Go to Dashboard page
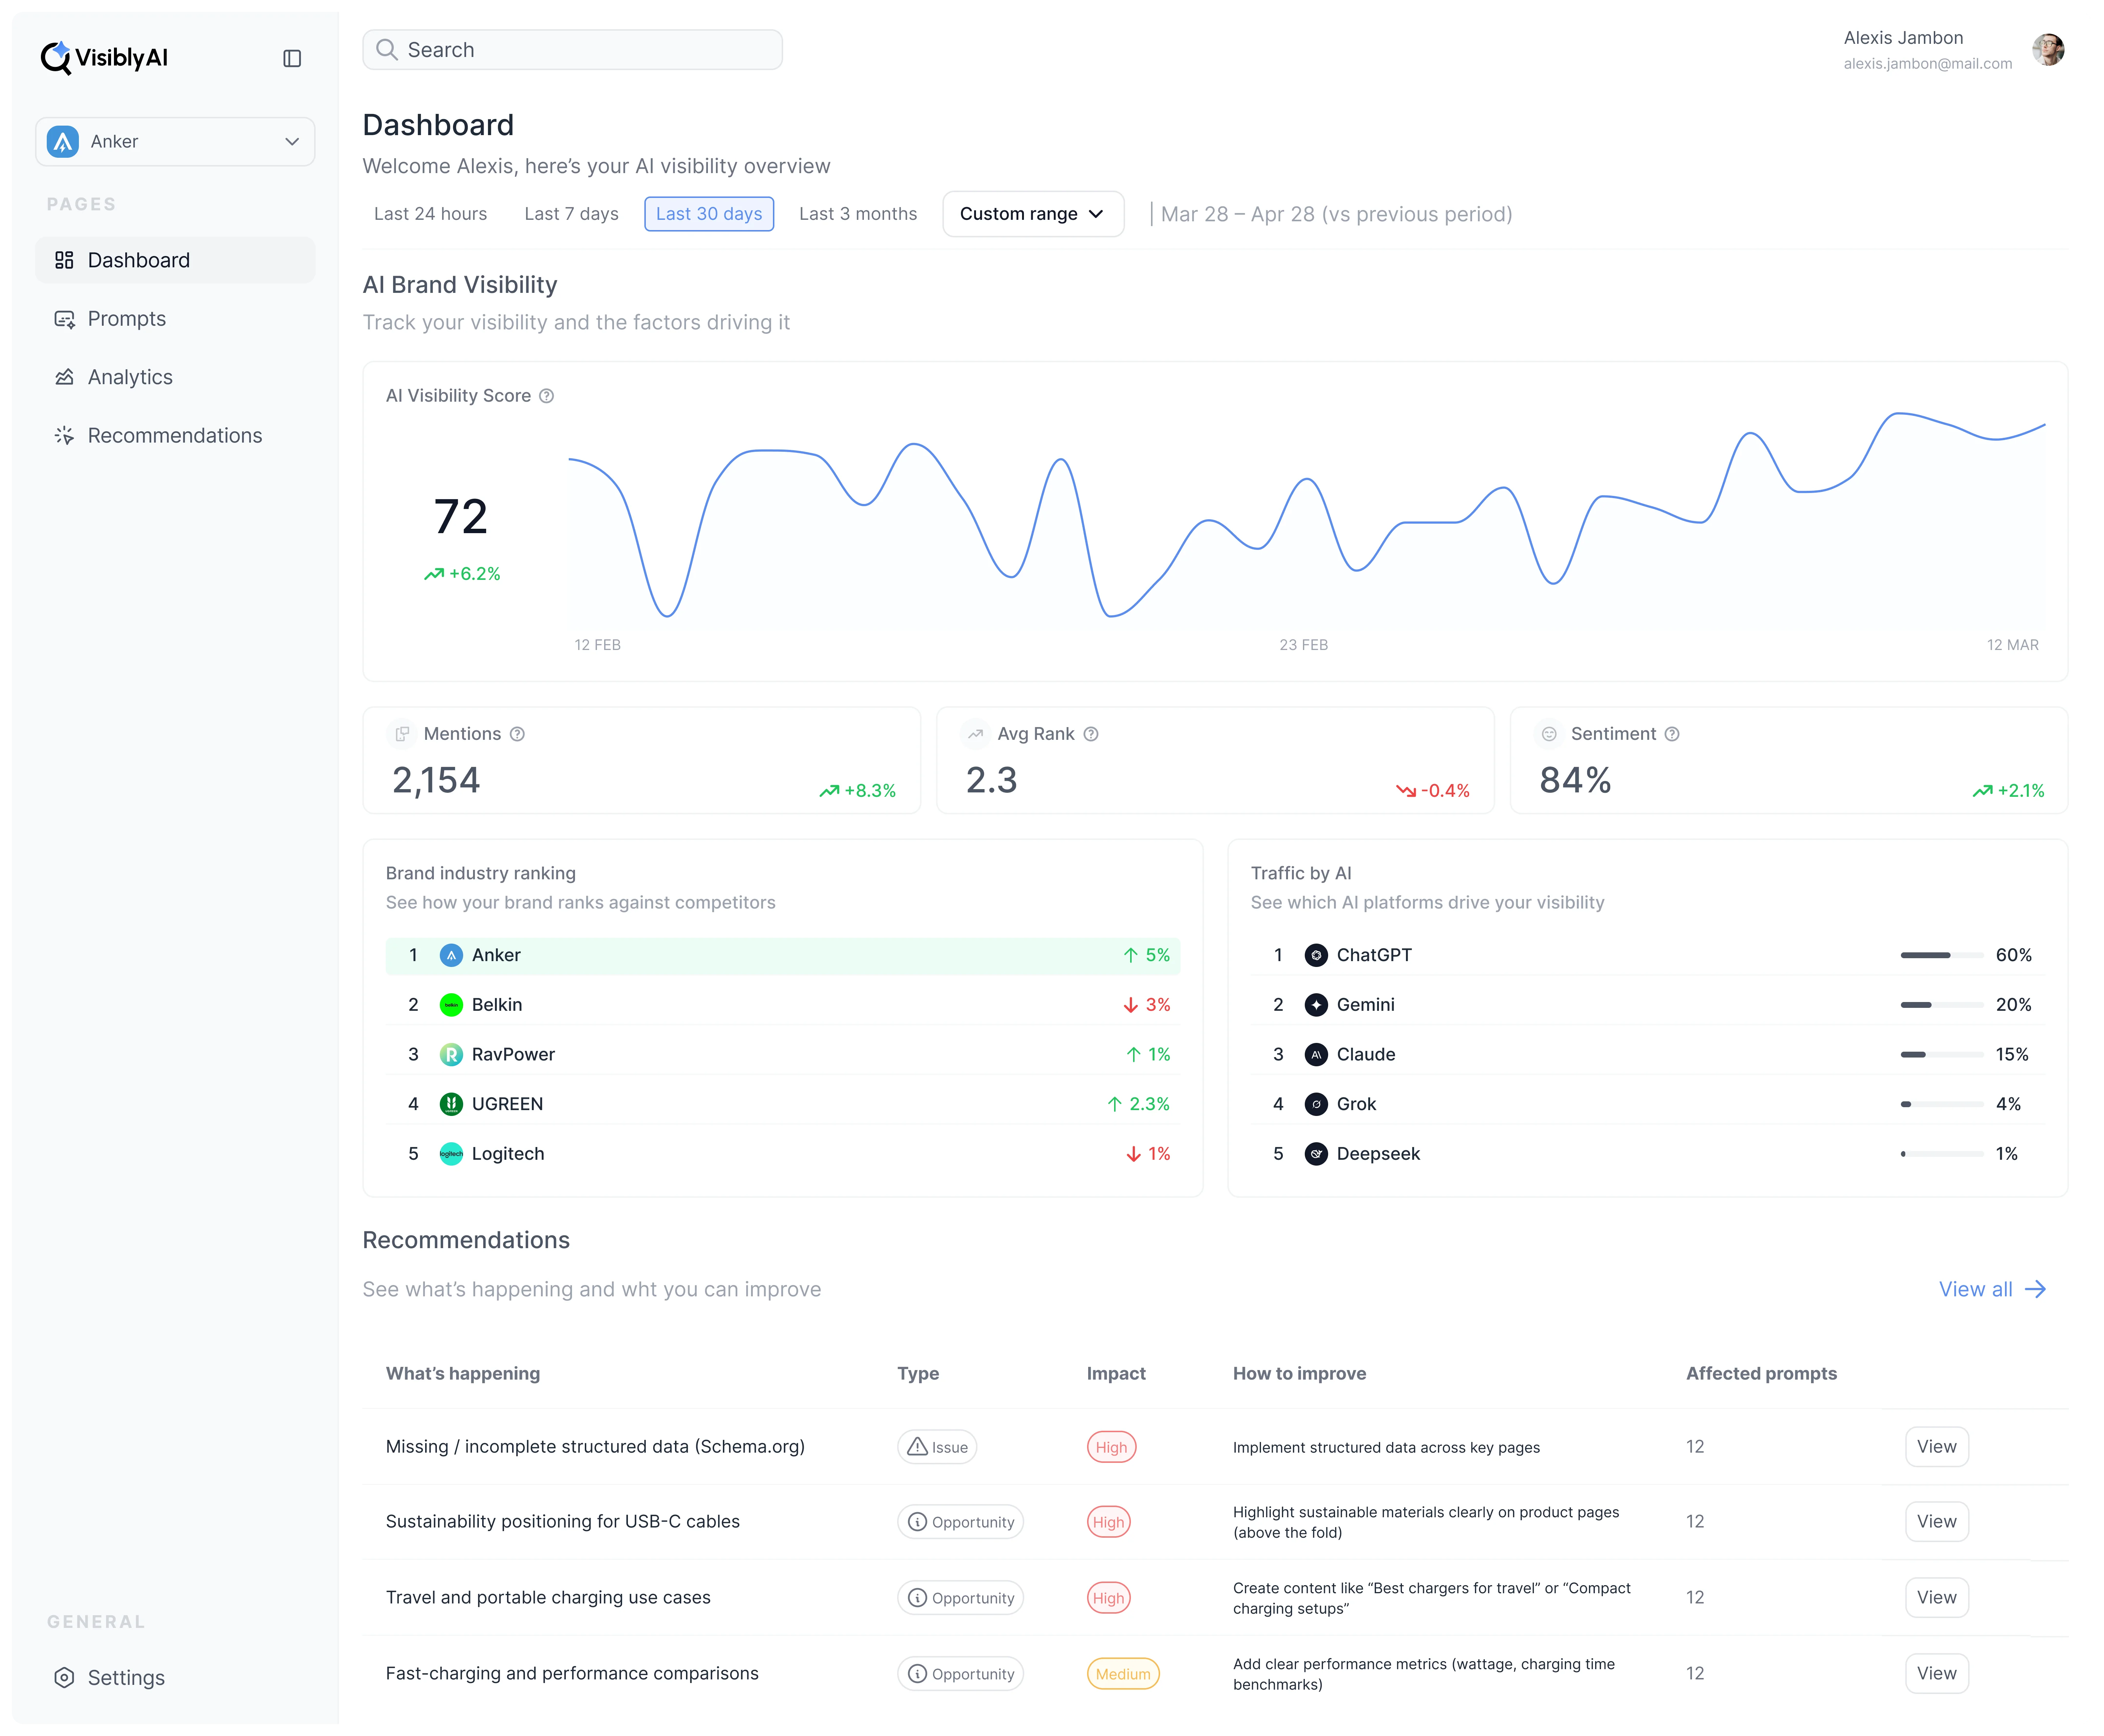Image resolution: width=2104 pixels, height=1736 pixels. pos(175,260)
